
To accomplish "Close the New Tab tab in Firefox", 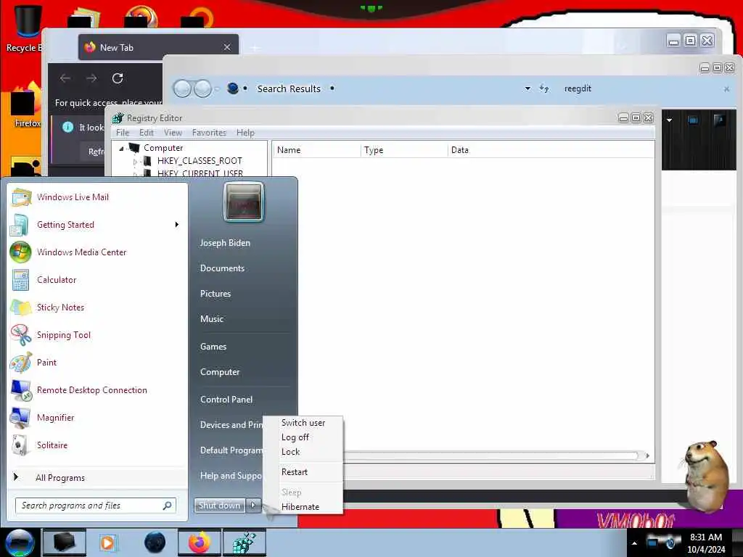I will coord(227,47).
